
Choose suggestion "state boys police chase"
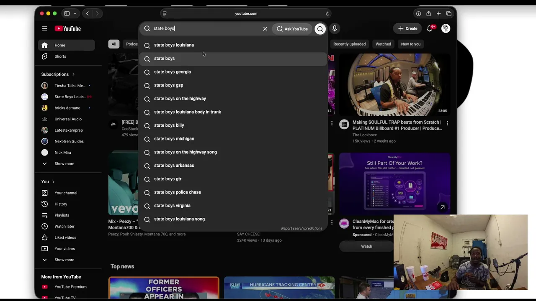click(233, 192)
